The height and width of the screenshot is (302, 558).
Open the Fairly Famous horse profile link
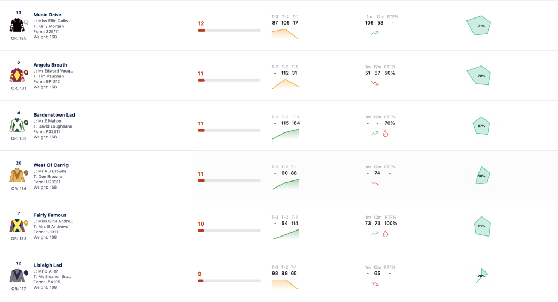[50, 215]
